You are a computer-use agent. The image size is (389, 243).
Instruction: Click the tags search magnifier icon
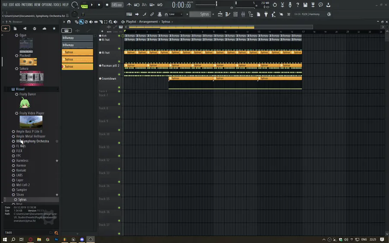pos(56,233)
